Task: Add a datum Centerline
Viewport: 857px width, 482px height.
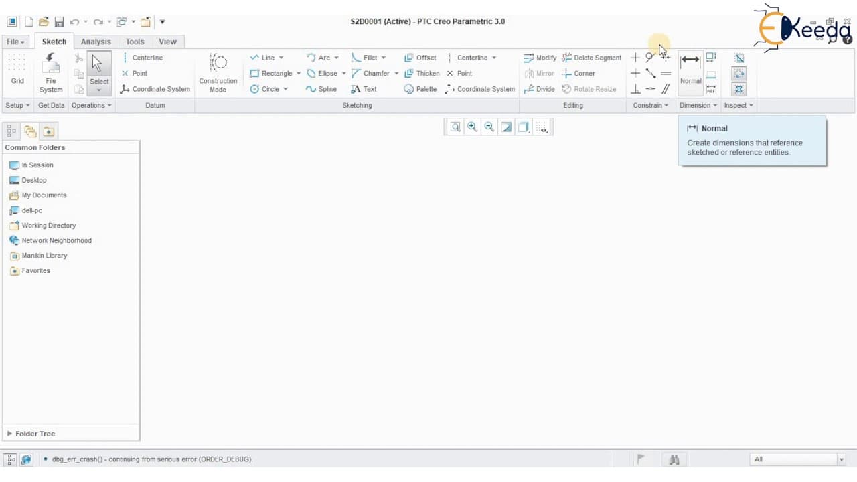Action: click(142, 58)
